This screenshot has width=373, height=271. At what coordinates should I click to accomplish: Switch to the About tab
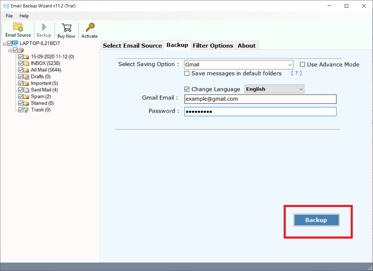point(247,45)
